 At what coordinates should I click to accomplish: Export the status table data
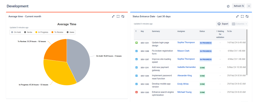coord(223,24)
